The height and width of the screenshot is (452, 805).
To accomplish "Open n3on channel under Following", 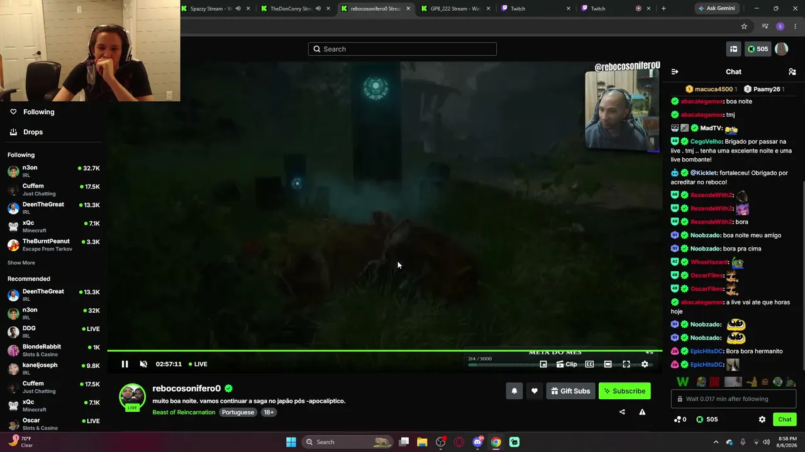I will 53,171.
